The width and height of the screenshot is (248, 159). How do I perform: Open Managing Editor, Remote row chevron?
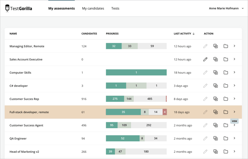pyautogui.click(x=234, y=46)
